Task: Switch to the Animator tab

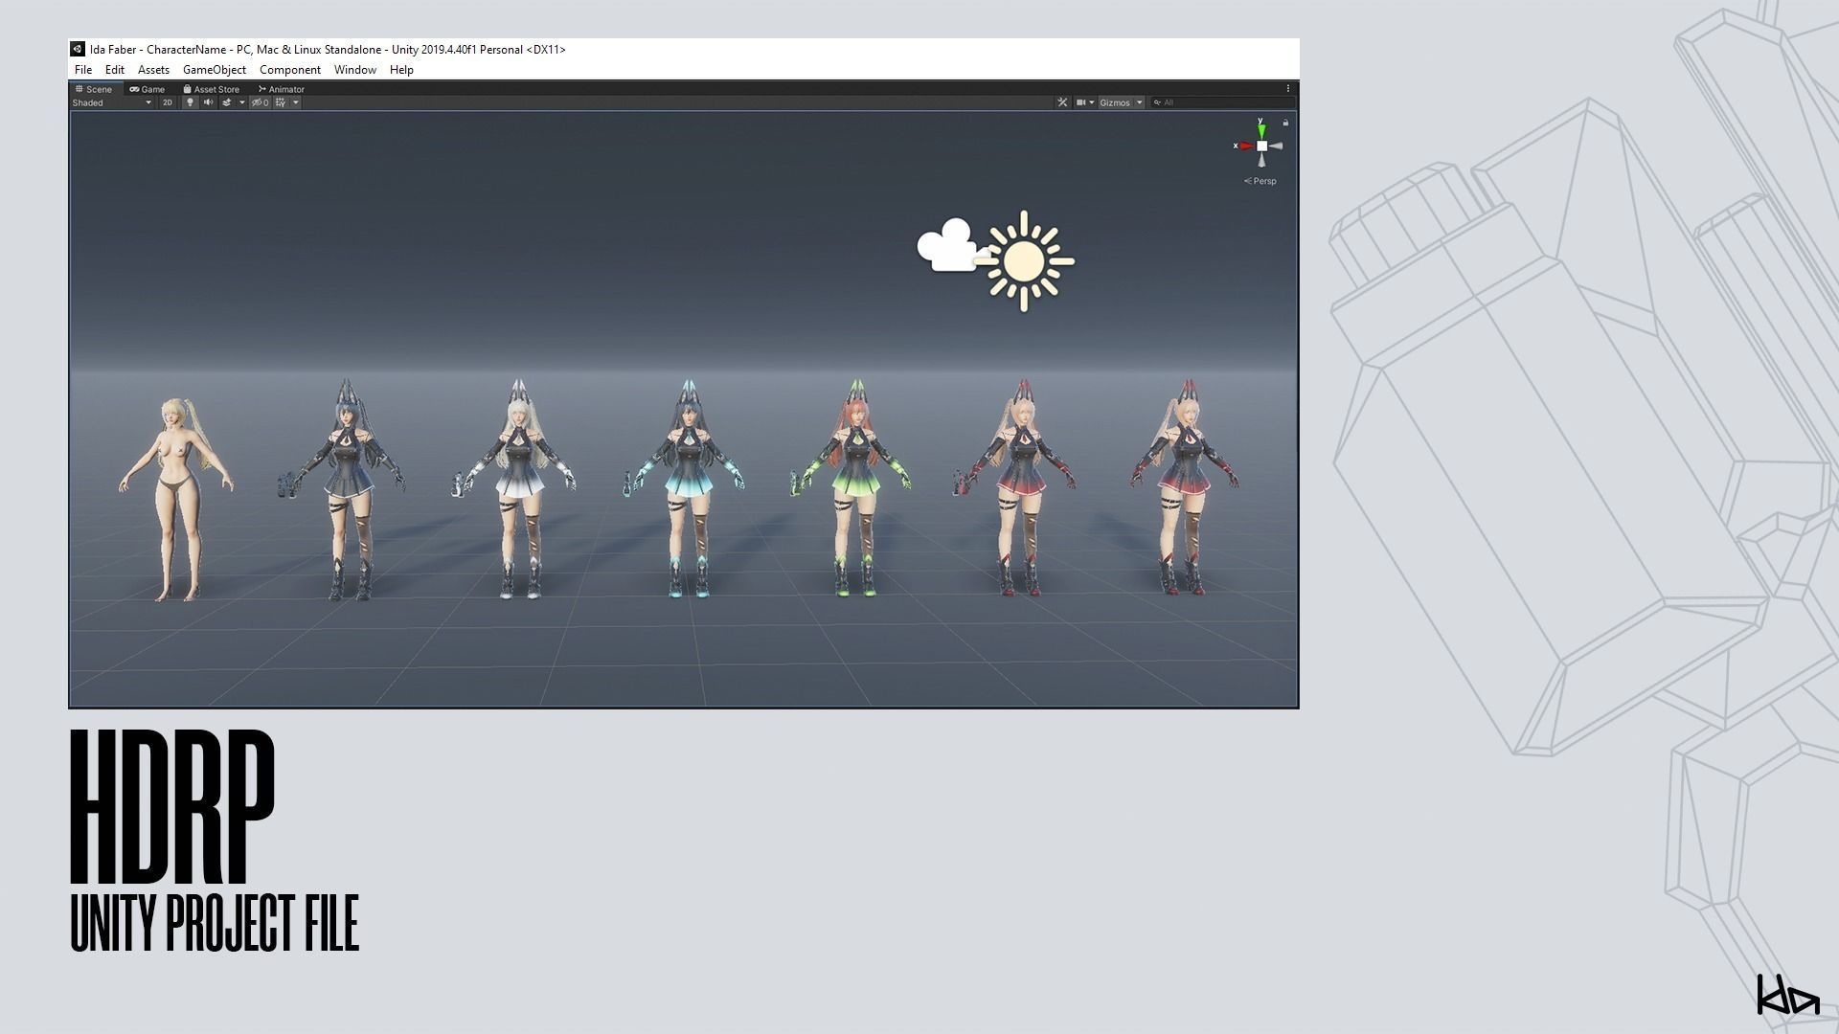Action: [x=282, y=89]
